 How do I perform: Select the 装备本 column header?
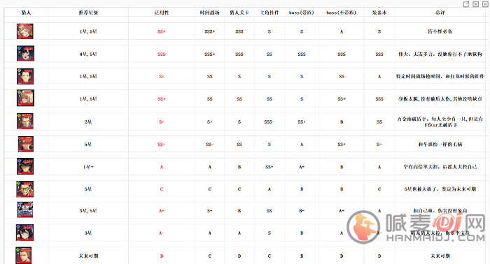click(379, 13)
